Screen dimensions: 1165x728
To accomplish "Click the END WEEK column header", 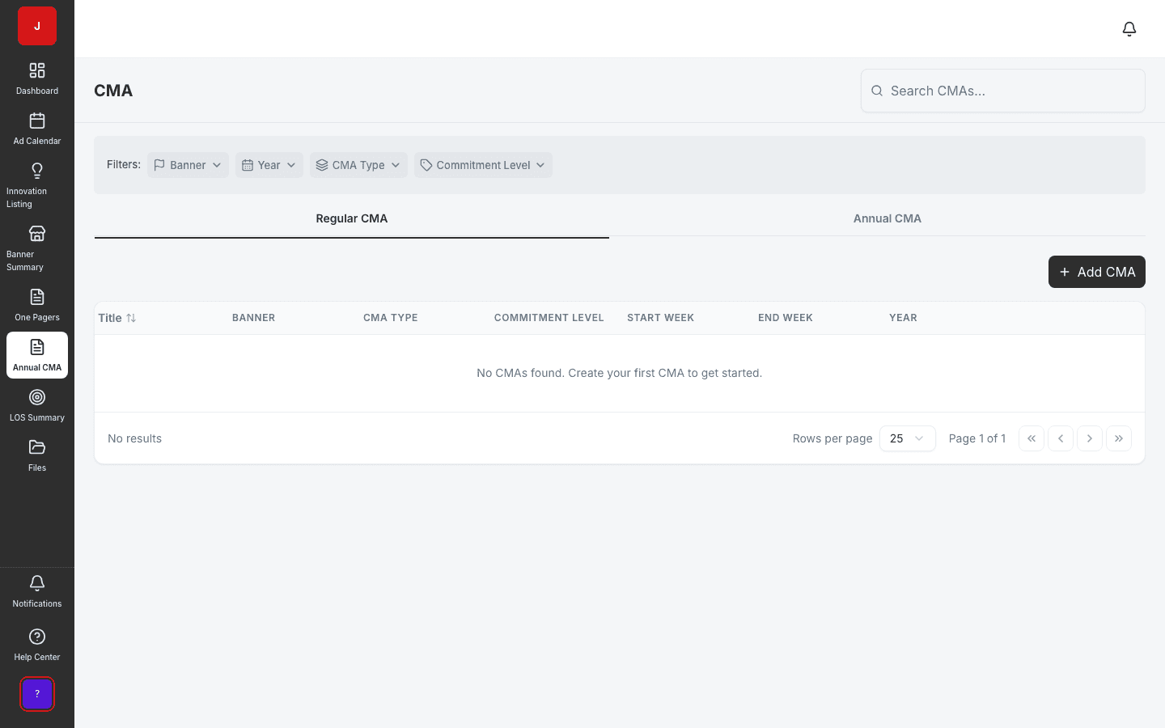I will tap(786, 318).
